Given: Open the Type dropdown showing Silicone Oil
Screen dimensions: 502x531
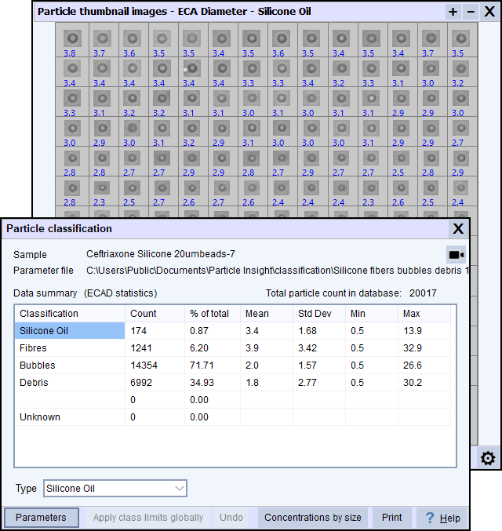Looking at the screenshot, I should [115, 489].
